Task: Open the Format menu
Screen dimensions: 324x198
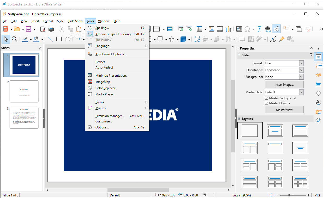Action: point(48,21)
